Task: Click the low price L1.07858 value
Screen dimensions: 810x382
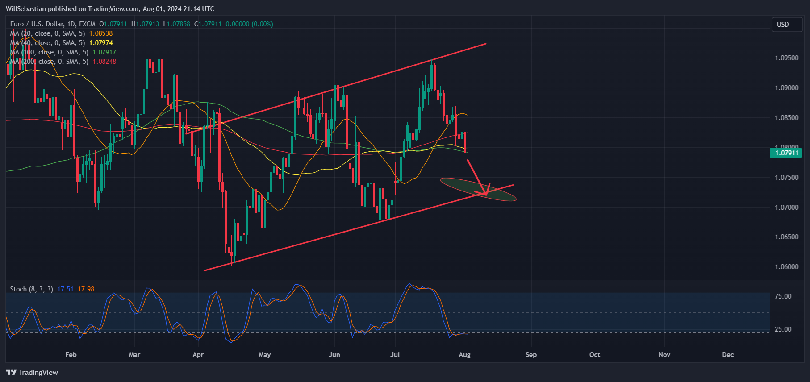Action: tap(177, 24)
